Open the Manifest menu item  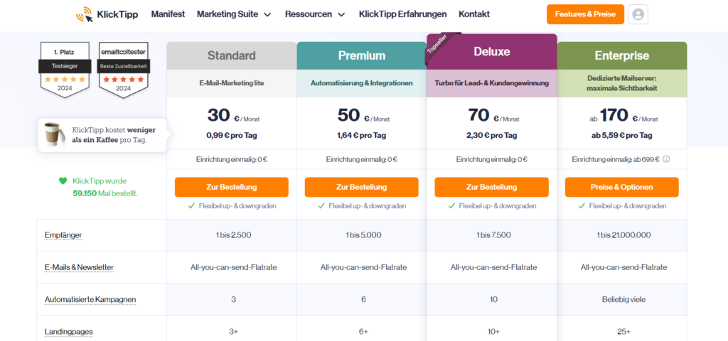click(x=168, y=14)
